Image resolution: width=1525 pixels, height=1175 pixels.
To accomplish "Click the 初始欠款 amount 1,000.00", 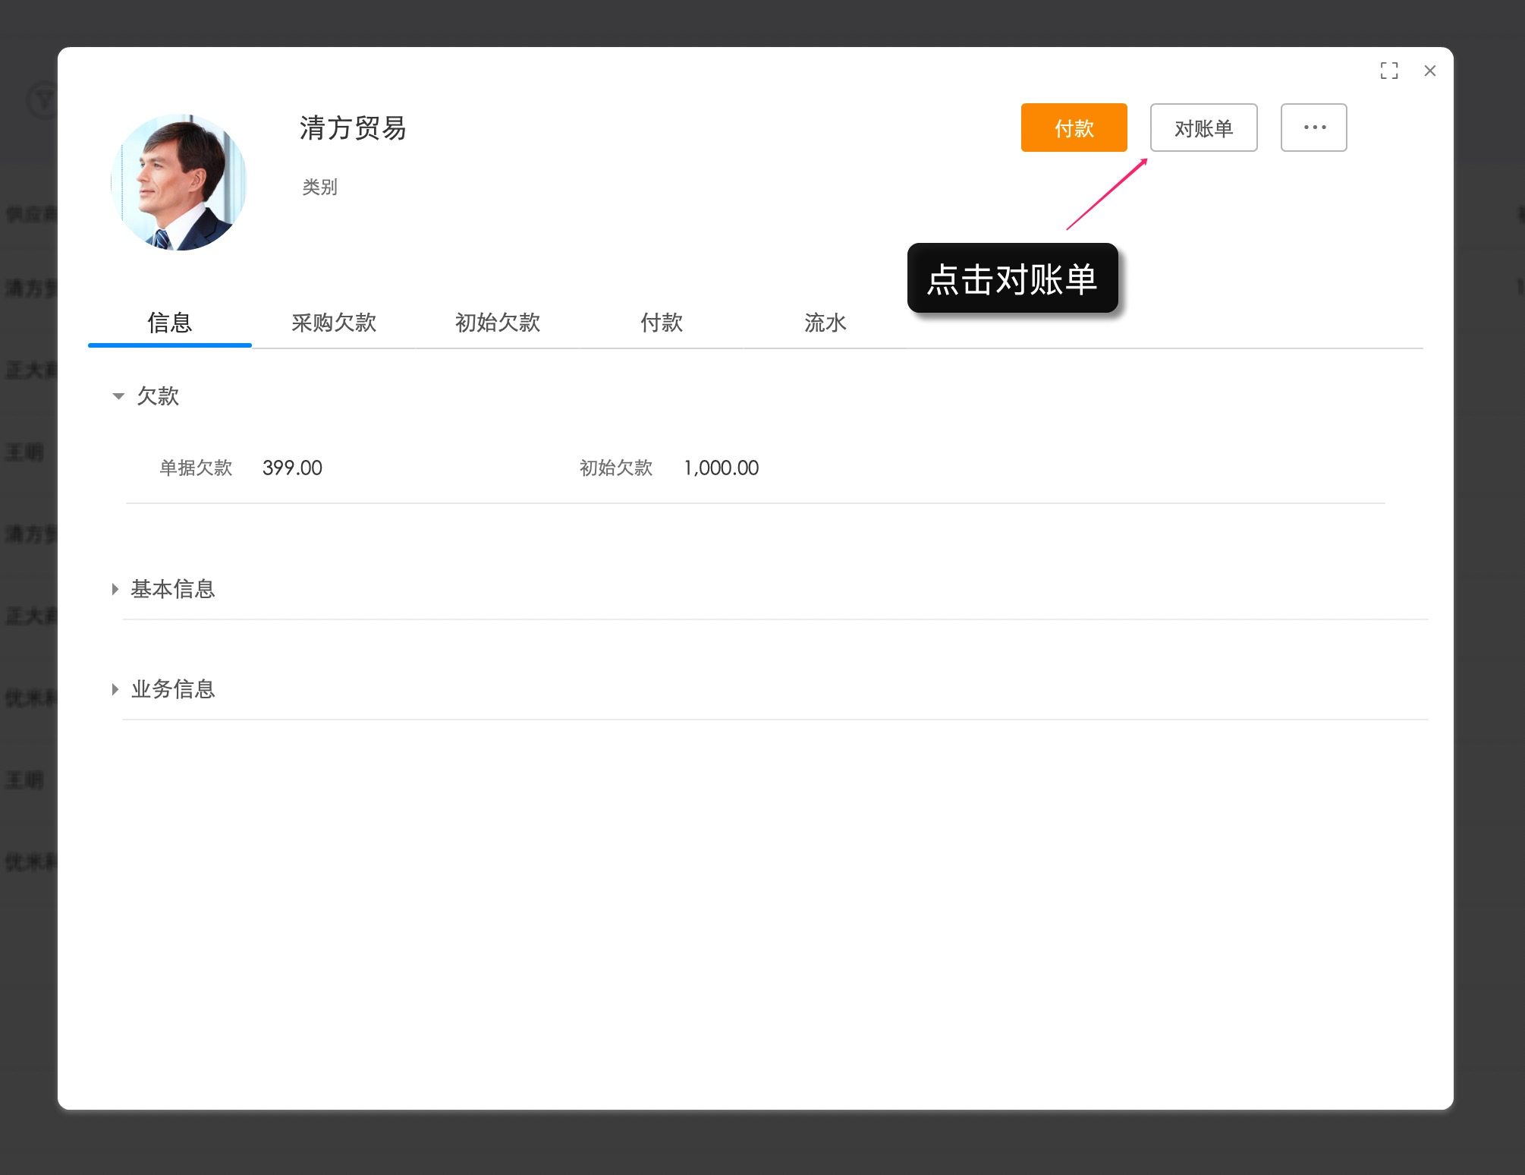I will pyautogui.click(x=720, y=468).
